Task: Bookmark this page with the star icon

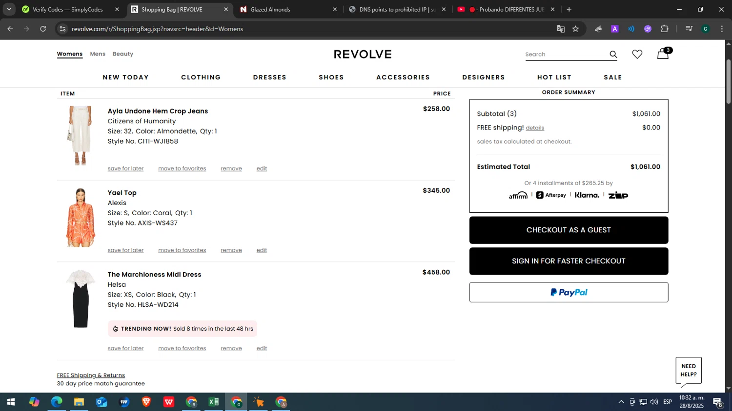Action: click(x=576, y=29)
